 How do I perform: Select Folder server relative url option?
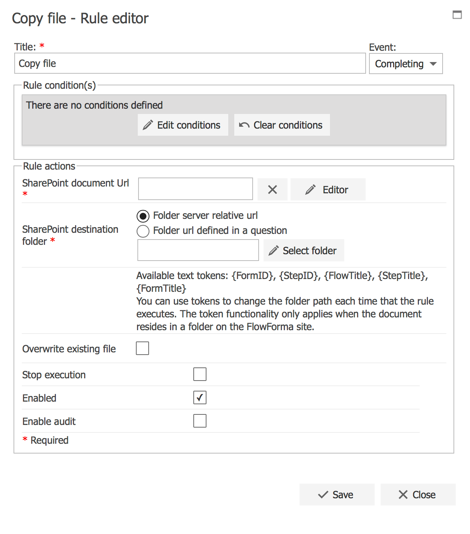click(x=143, y=216)
